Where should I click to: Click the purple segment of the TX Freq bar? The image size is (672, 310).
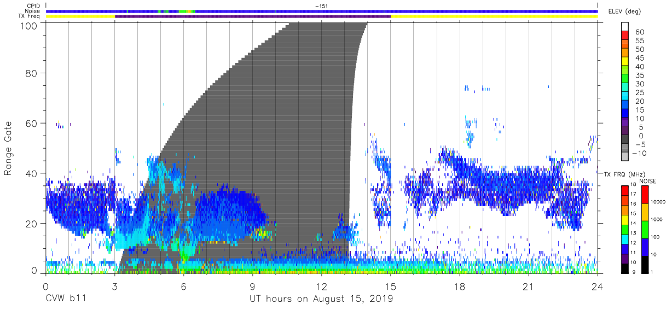[x=253, y=16]
